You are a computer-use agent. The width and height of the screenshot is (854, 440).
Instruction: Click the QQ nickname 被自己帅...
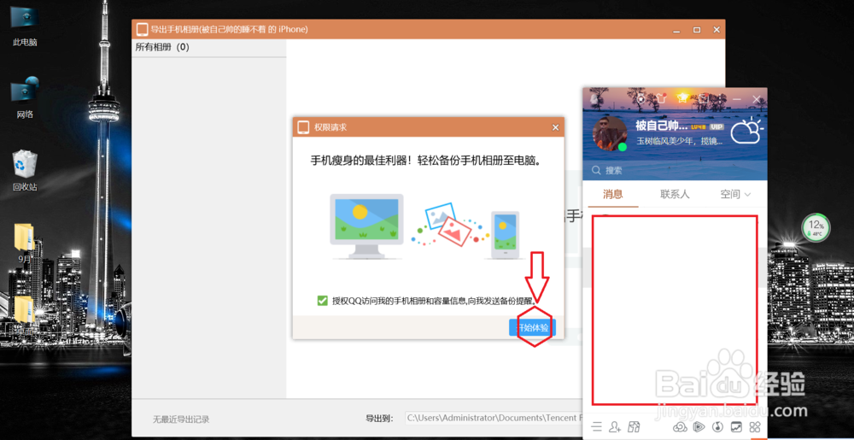click(x=661, y=126)
